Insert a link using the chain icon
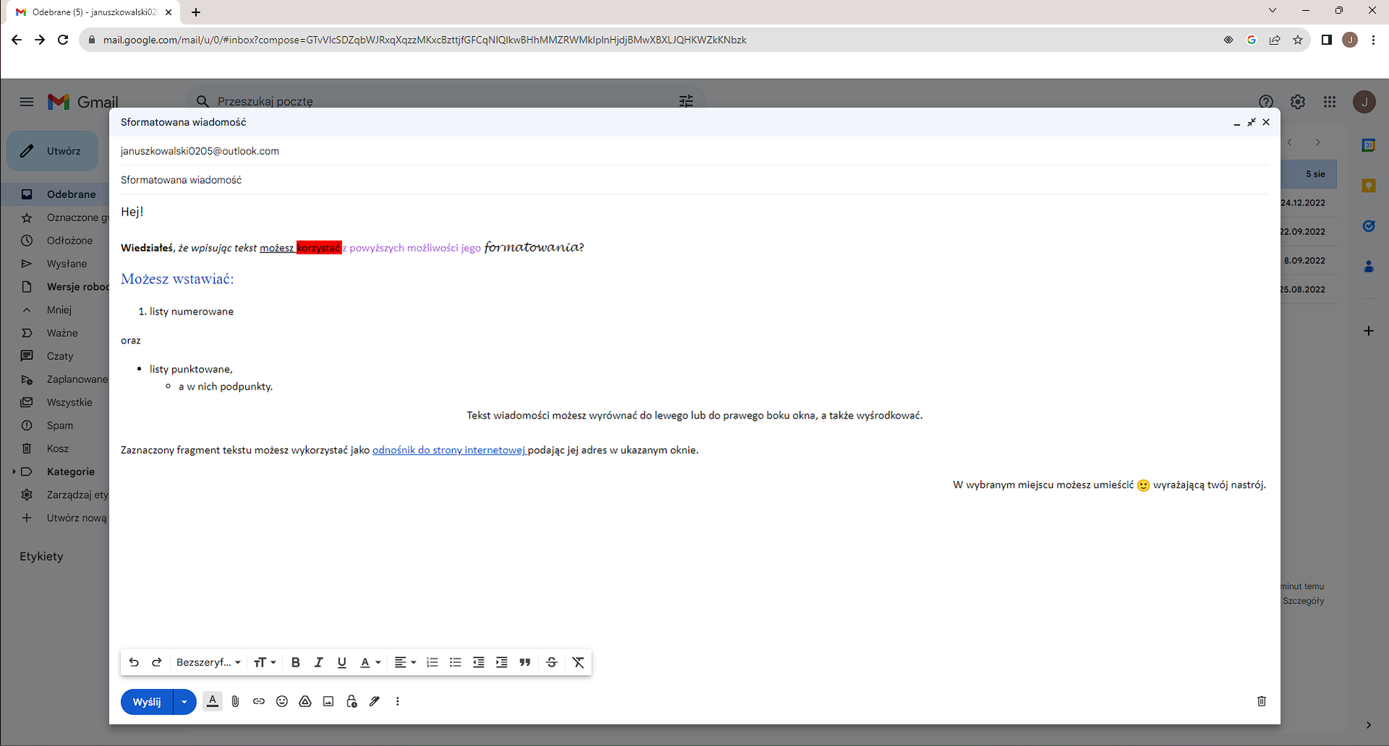Viewport: 1389px width, 746px height. click(258, 701)
